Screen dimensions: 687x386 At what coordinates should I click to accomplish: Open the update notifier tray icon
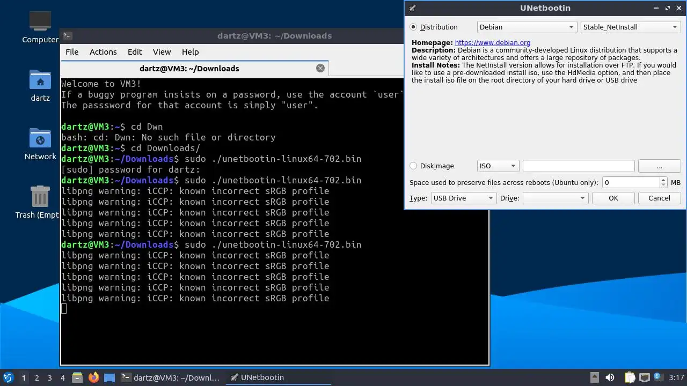click(x=657, y=377)
